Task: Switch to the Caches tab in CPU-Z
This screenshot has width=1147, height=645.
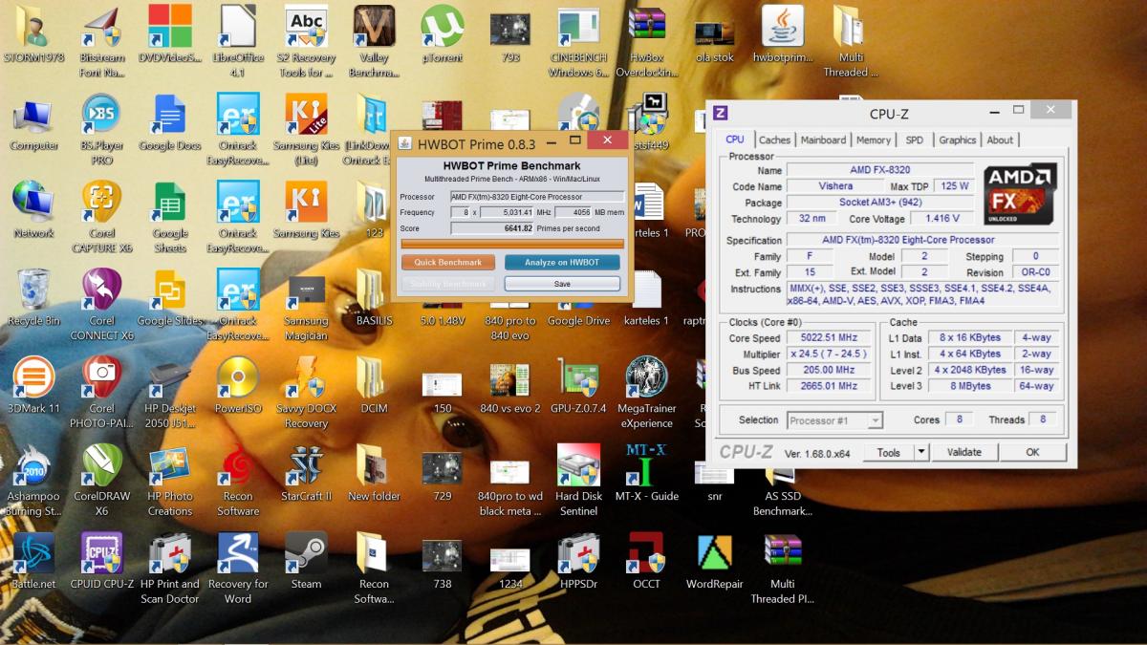Action: click(x=774, y=140)
